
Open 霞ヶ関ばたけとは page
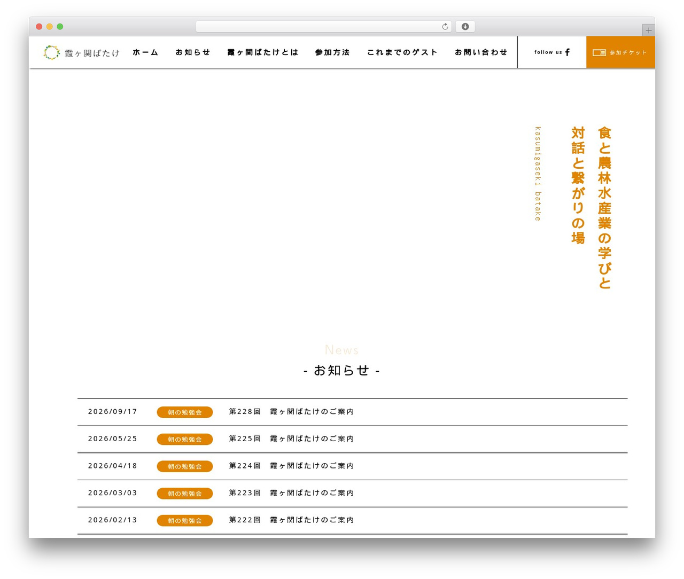263,52
